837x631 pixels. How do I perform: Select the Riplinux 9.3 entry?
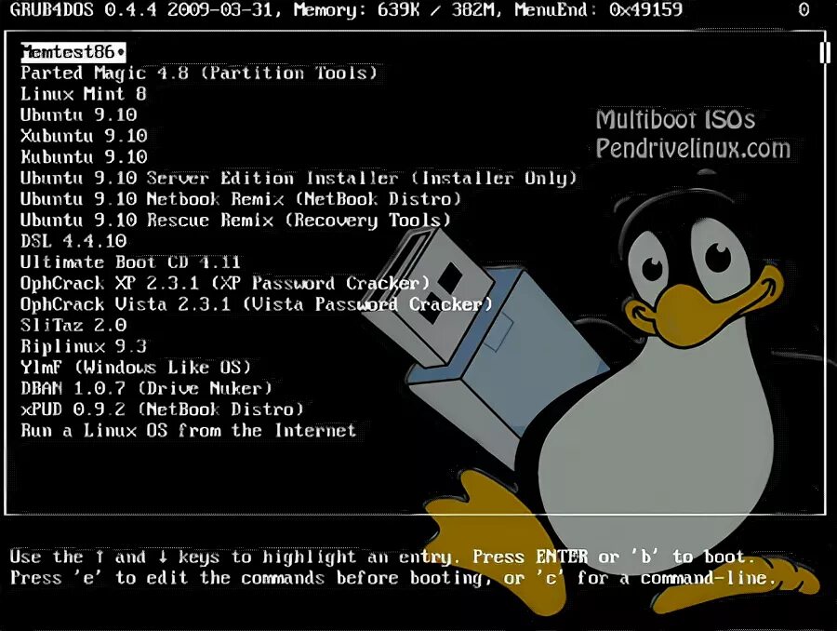(84, 346)
